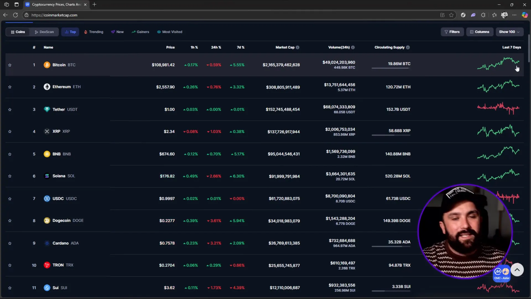Open the CMC Aster floating widget

point(501,274)
